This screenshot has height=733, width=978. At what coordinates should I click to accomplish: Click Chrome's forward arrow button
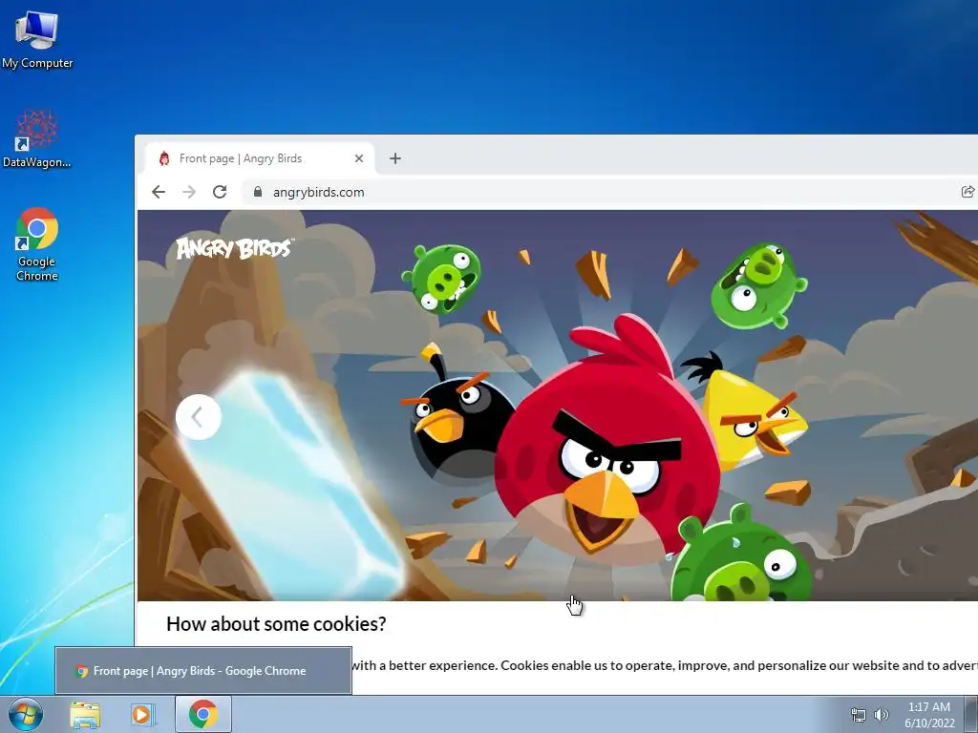point(189,192)
